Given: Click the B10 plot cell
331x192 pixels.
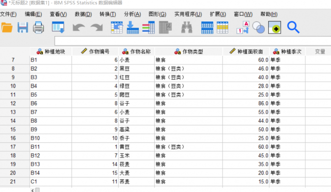Looking at the screenshot, I should pos(51,138).
